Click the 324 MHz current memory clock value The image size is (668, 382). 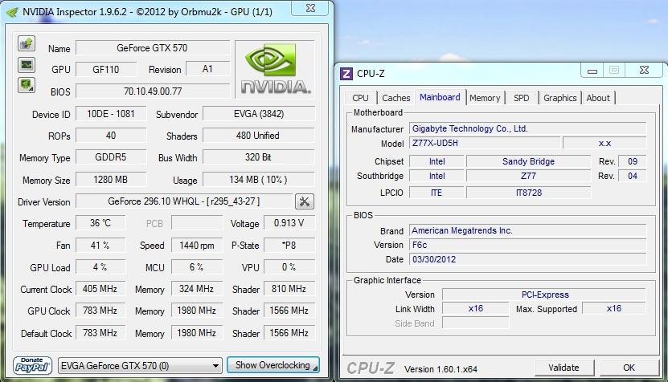tap(197, 288)
